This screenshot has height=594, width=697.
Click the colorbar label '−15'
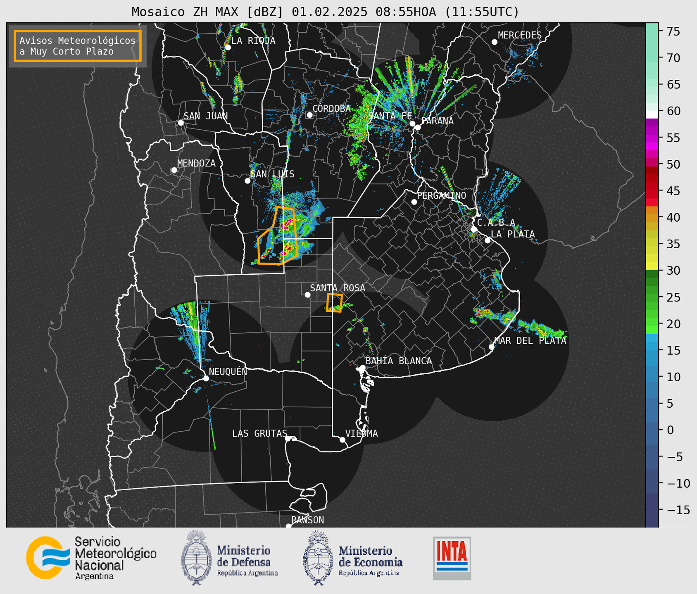tap(678, 510)
